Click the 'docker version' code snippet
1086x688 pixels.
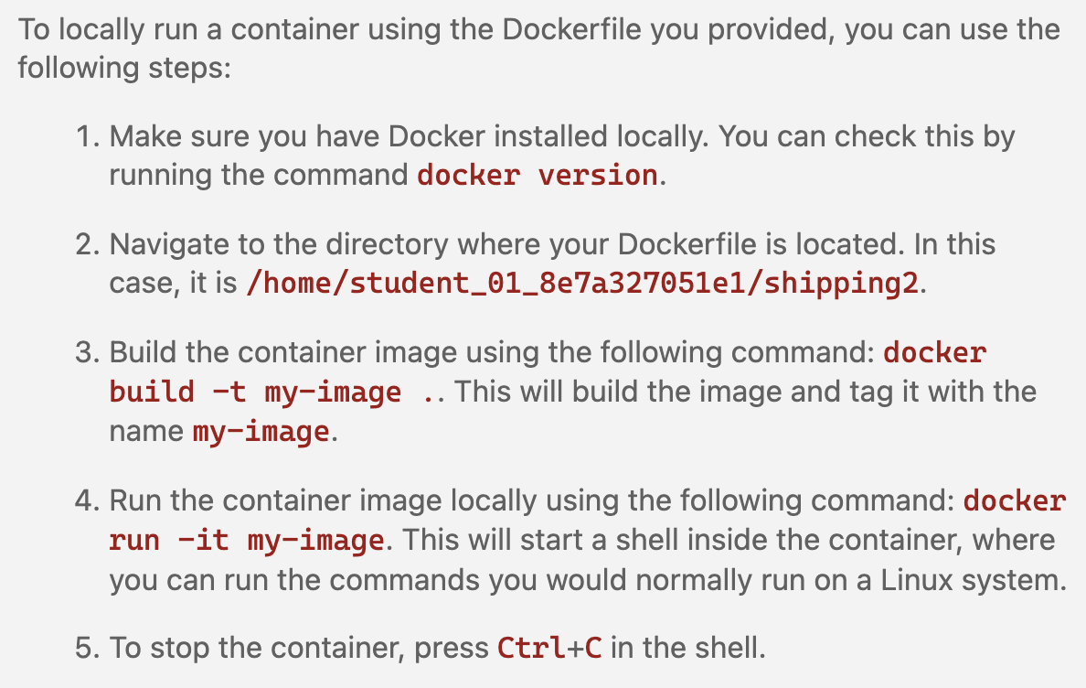click(537, 175)
